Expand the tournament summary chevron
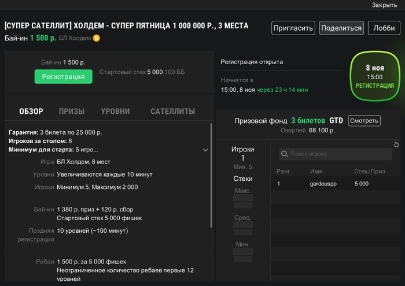The height and width of the screenshot is (286, 405). 205,150
